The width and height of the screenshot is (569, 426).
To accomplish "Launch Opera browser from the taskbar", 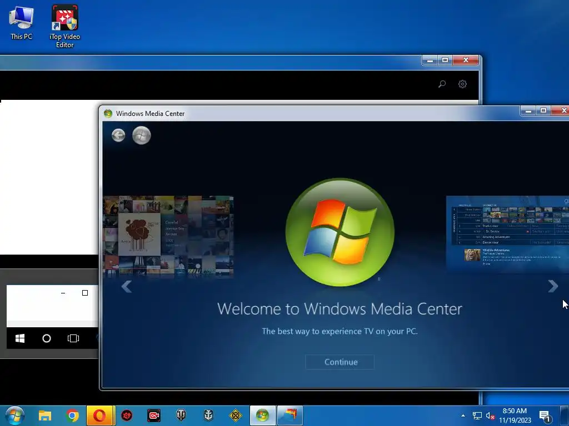I will point(99,415).
